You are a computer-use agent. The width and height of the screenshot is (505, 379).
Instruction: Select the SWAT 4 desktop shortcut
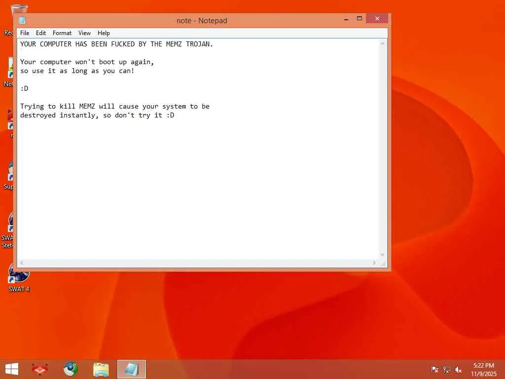(x=19, y=277)
